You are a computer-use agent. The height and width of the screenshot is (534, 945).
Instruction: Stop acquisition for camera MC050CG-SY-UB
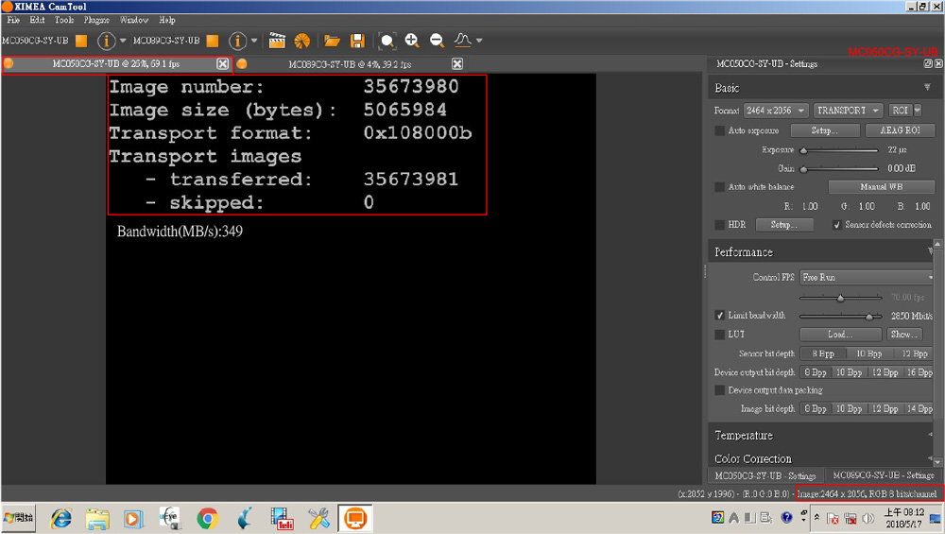pyautogui.click(x=81, y=41)
